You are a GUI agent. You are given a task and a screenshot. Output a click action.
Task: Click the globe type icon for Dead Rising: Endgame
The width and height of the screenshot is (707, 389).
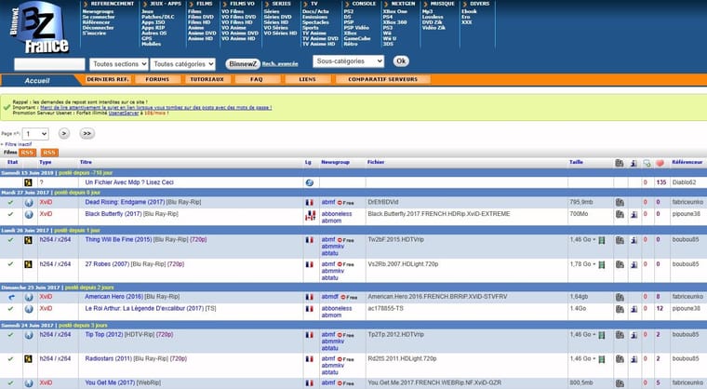28,201
